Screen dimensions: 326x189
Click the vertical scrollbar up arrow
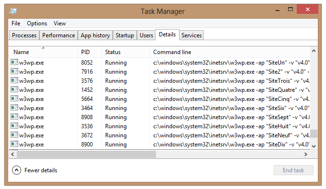coord(314,51)
